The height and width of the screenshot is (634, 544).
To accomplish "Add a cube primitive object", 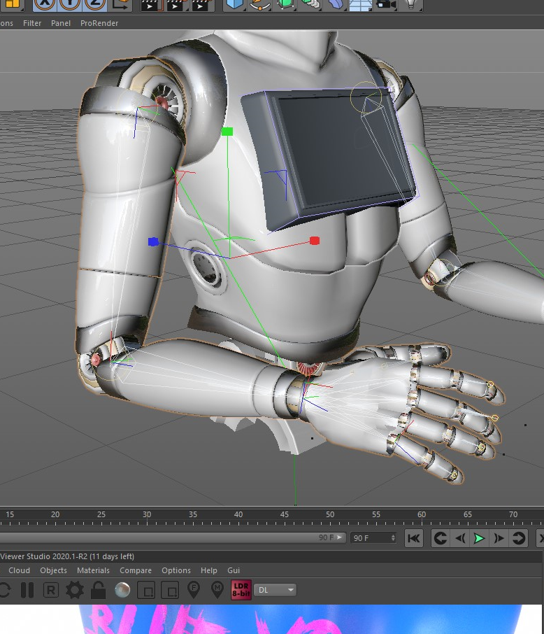I will coord(235,3).
